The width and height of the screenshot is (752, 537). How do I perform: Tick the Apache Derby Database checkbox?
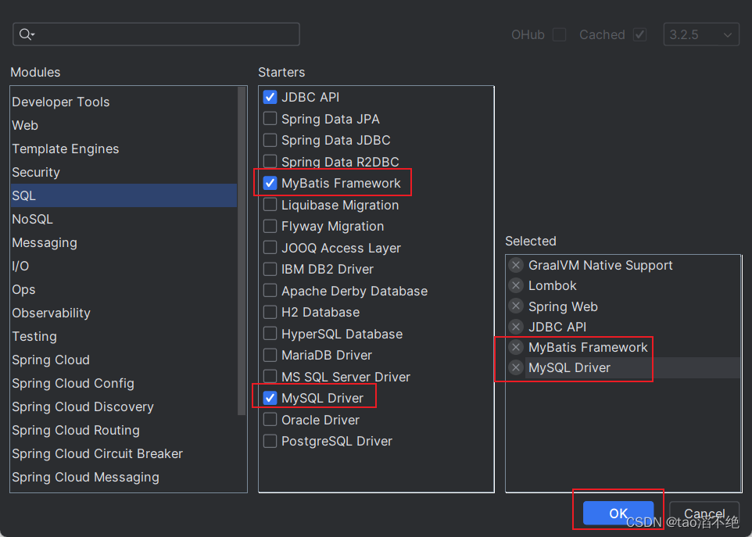tap(270, 291)
